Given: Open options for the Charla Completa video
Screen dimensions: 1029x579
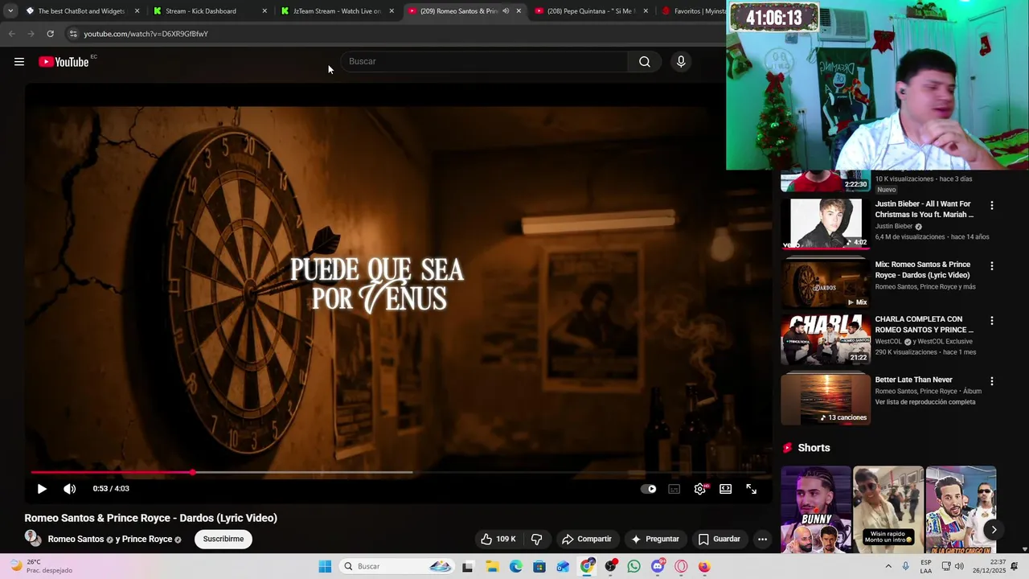Looking at the screenshot, I should click(x=992, y=321).
